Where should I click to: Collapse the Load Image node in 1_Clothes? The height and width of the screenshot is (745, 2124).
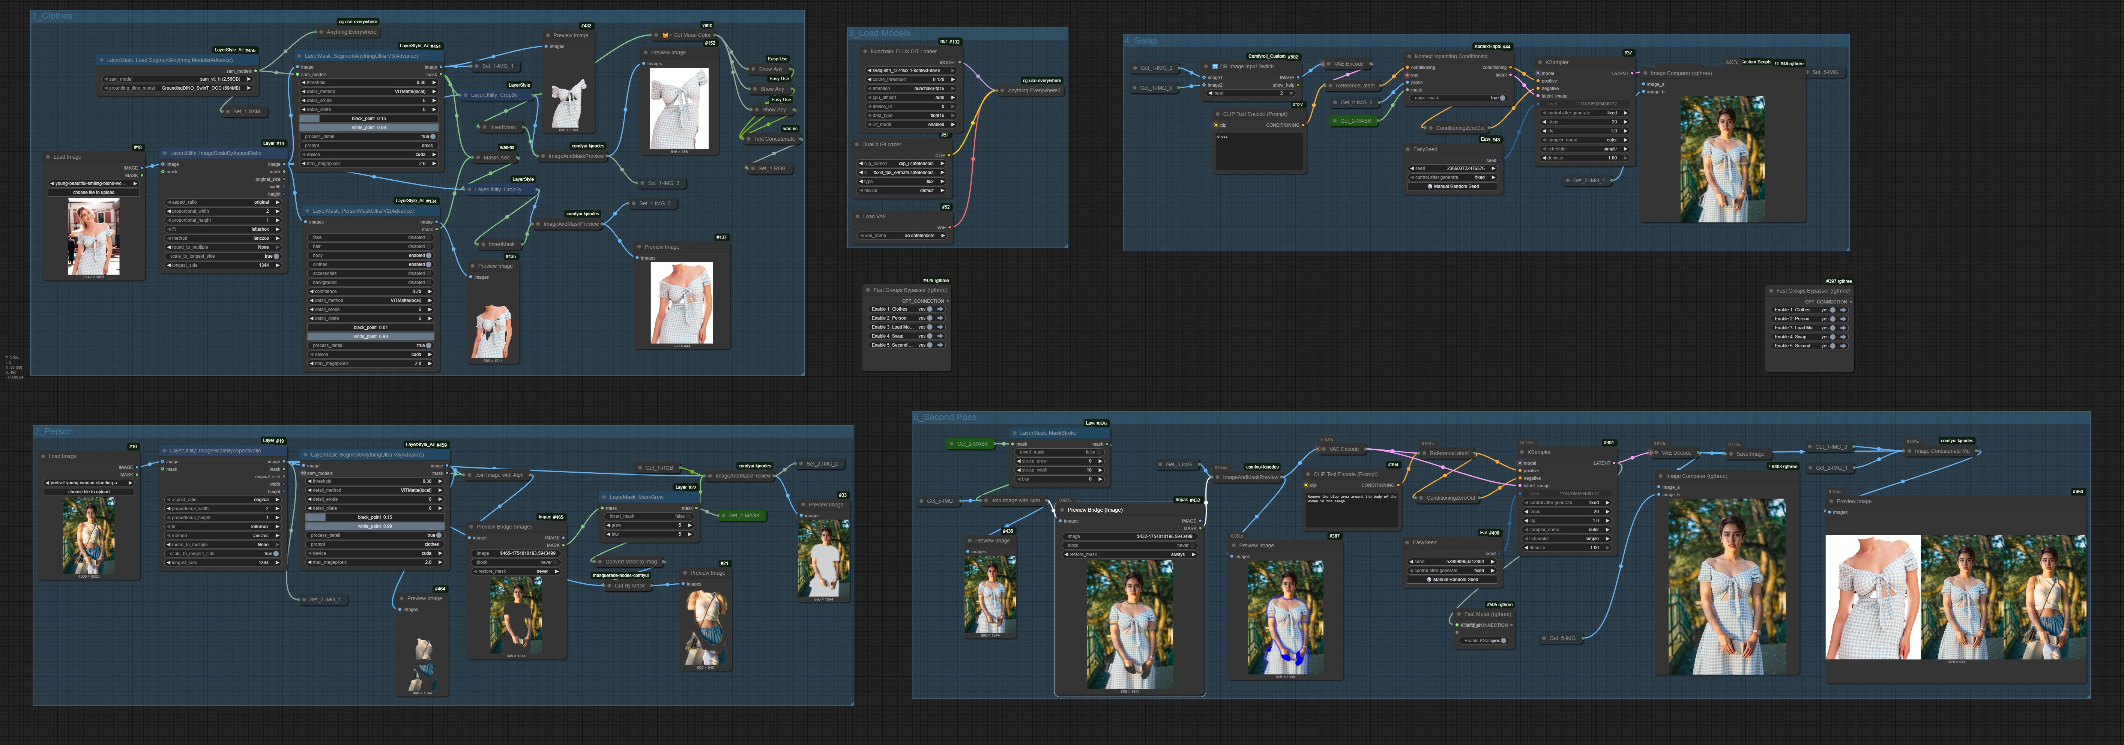tap(48, 156)
